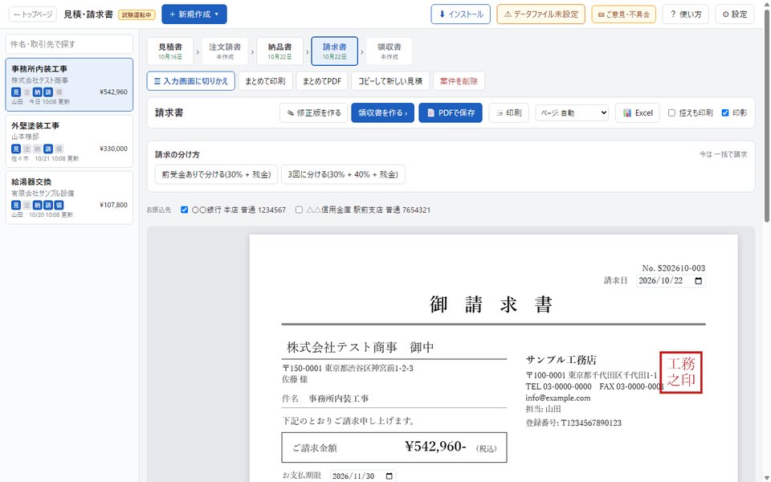771x482 pixels.
Task: Click the ¥330,000 amount in sidebar
Action: [x=113, y=149]
